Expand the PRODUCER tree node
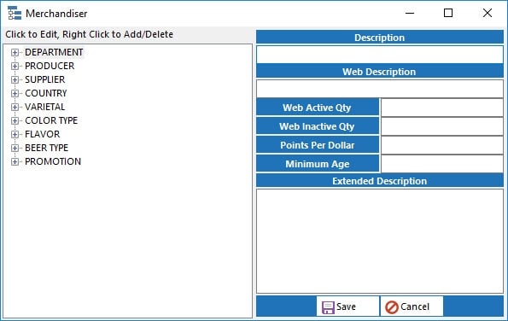 [15, 66]
